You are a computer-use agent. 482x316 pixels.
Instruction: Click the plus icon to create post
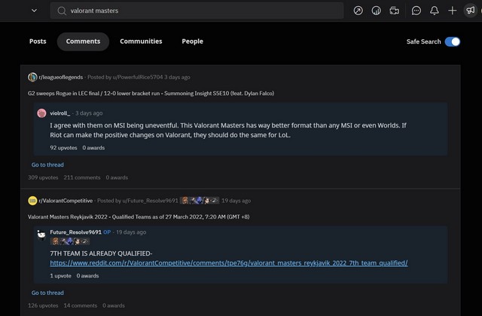click(453, 11)
